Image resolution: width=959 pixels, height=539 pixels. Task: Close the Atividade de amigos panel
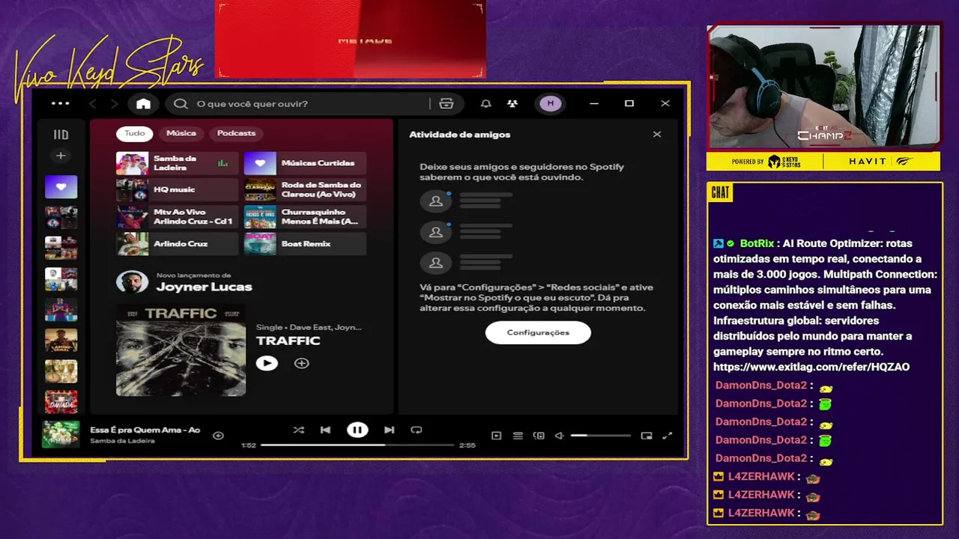point(657,135)
